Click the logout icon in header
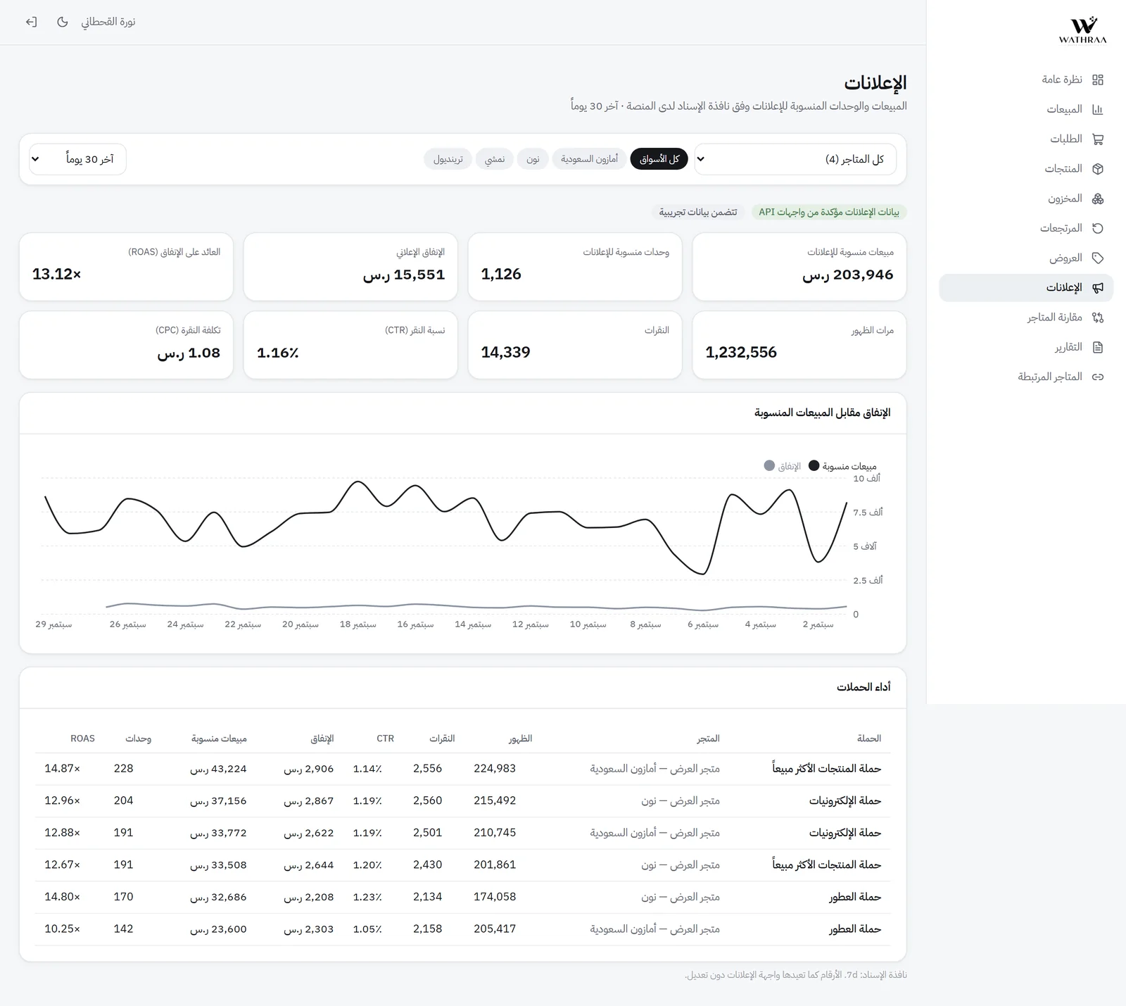The image size is (1126, 1006). 31,22
